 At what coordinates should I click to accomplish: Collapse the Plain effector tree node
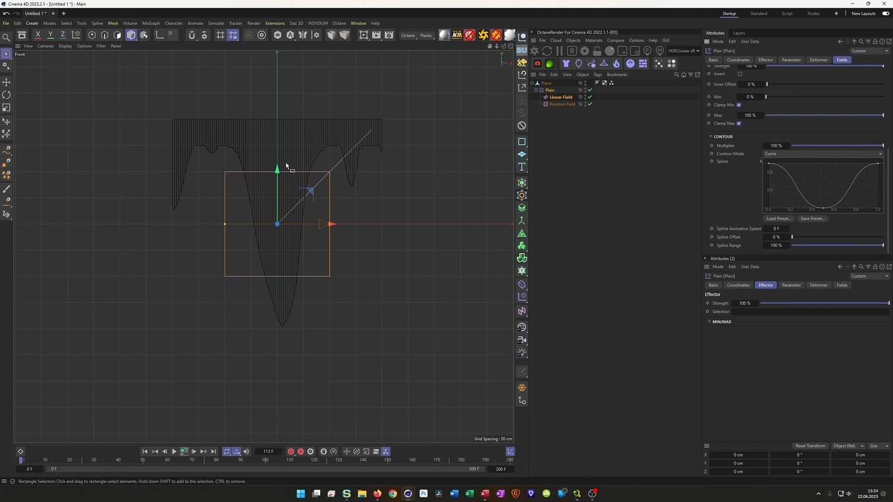coord(536,90)
